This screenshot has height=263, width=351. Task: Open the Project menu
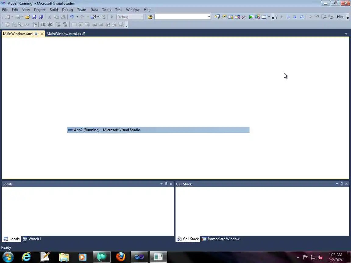40,10
